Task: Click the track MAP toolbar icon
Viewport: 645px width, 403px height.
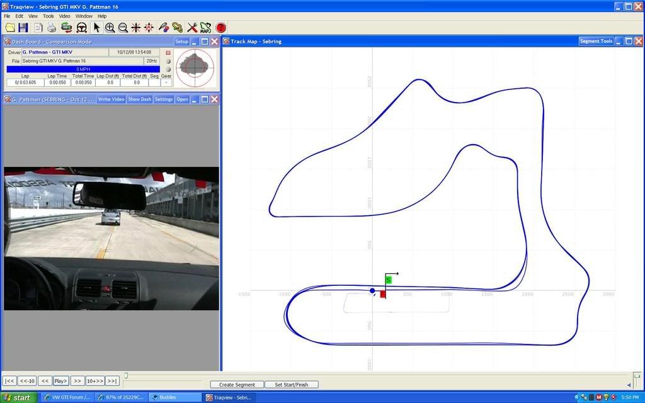Action: [205, 28]
